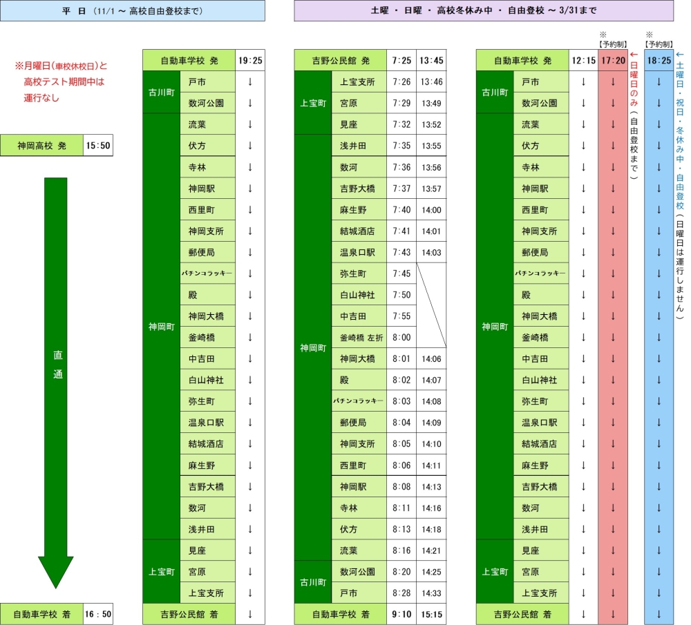Image resolution: width=691 pixels, height=625 pixels.
Task: Click the 釜崎橋 左折 stop cell
Action: point(360,338)
